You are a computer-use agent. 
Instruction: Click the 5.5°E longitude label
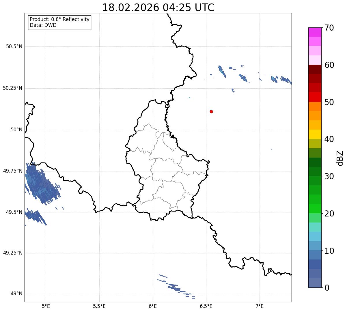tap(99, 306)
